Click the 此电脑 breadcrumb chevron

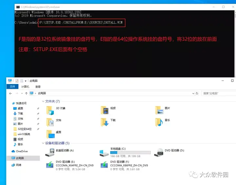[35, 93]
